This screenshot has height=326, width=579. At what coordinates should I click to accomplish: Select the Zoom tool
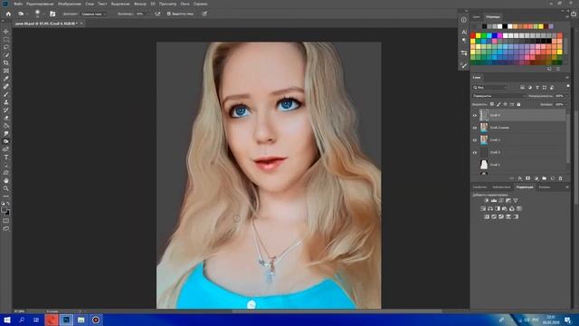tap(6, 188)
